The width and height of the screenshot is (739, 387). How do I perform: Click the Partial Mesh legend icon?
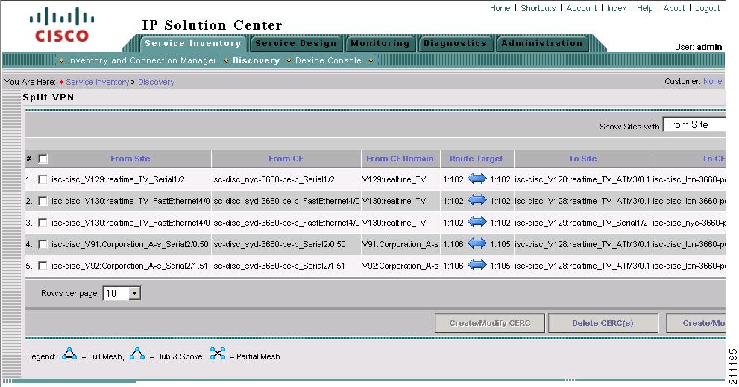218,354
